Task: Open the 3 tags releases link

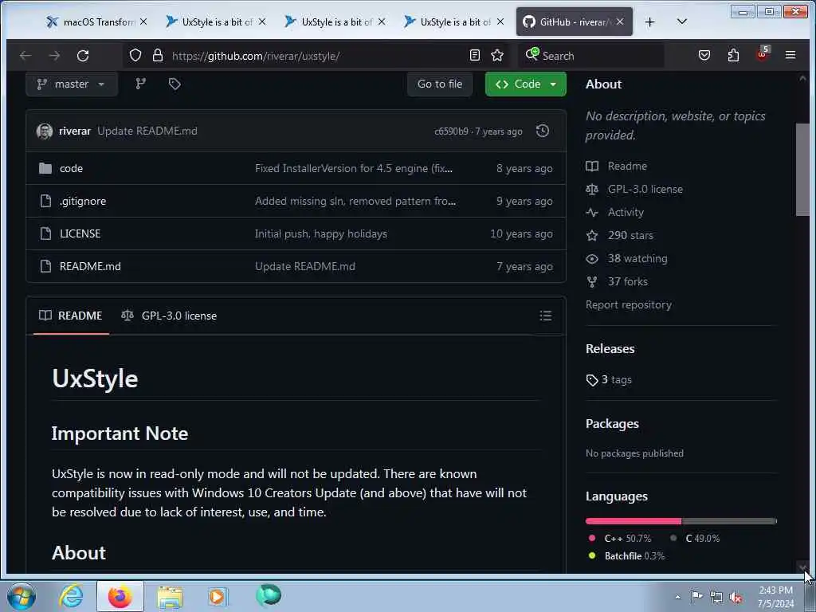Action: point(609,380)
